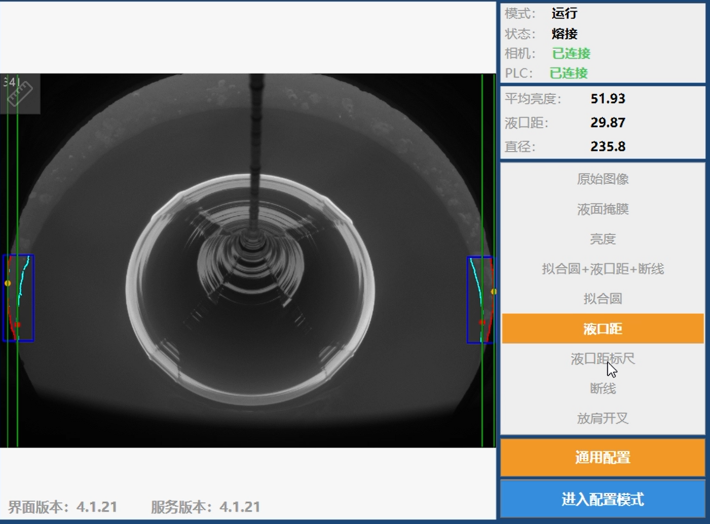Select the 原始图像 view option
710x524 pixels.
603,179
